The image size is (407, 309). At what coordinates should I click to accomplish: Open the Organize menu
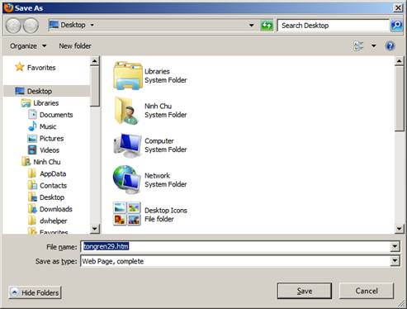coord(28,45)
